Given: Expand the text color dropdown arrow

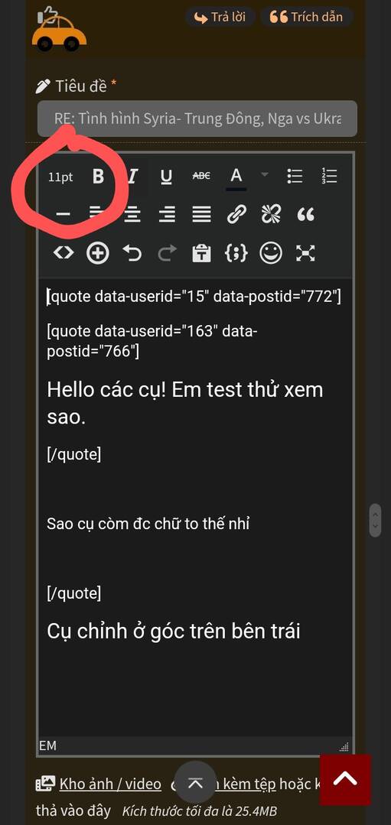Looking at the screenshot, I should (266, 175).
